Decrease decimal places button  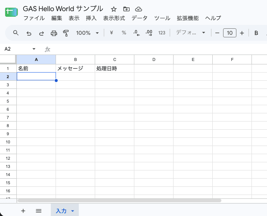pyautogui.click(x=137, y=33)
